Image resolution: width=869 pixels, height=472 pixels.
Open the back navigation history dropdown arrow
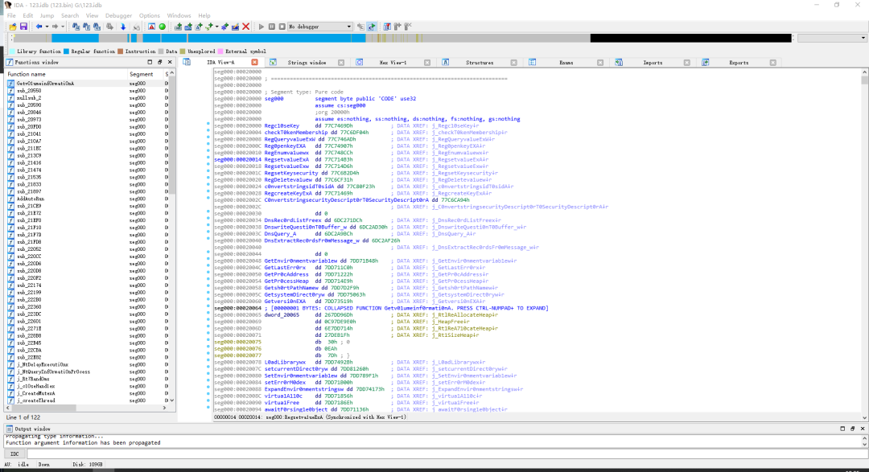47,27
